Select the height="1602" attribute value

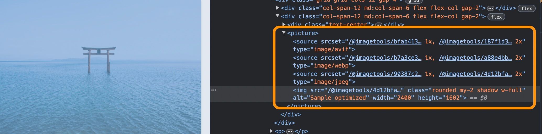tap(453, 98)
